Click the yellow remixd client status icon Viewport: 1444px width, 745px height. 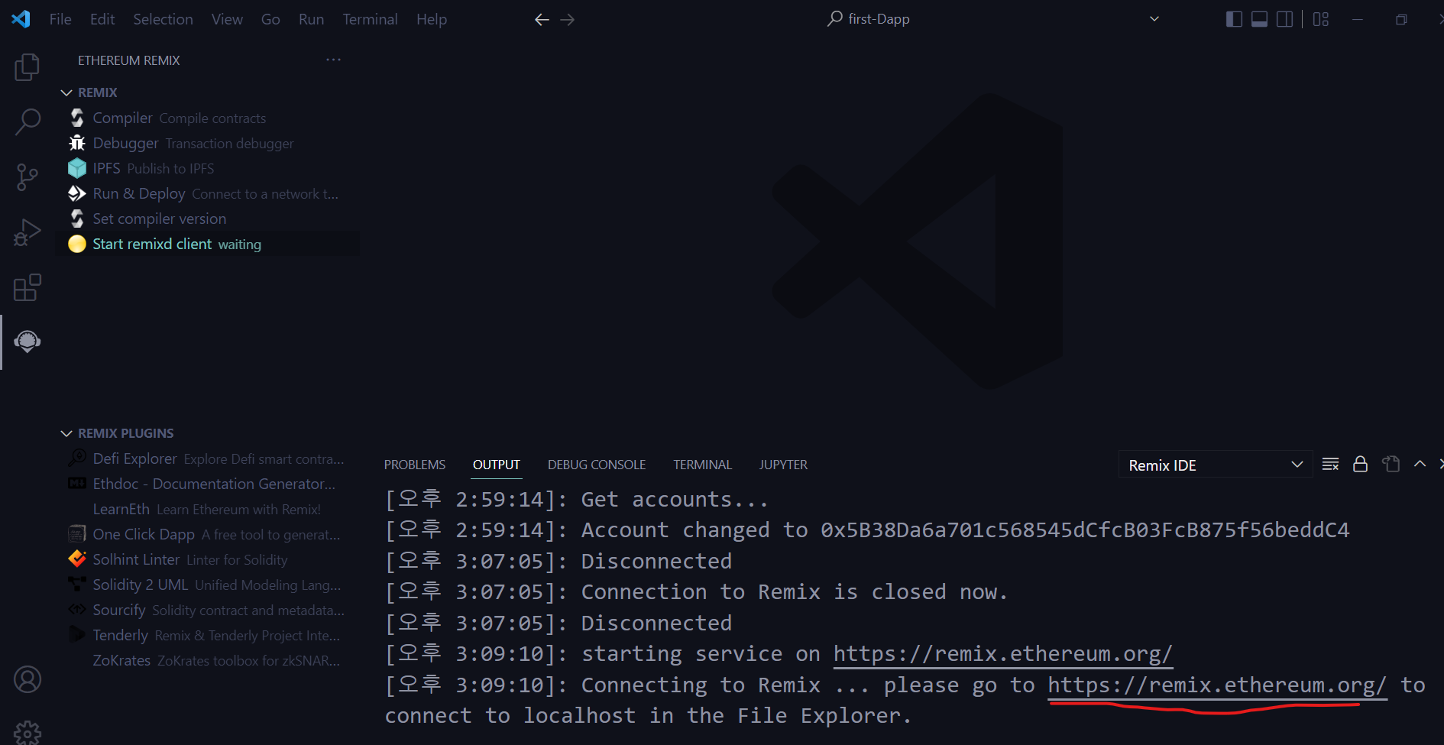(77, 244)
